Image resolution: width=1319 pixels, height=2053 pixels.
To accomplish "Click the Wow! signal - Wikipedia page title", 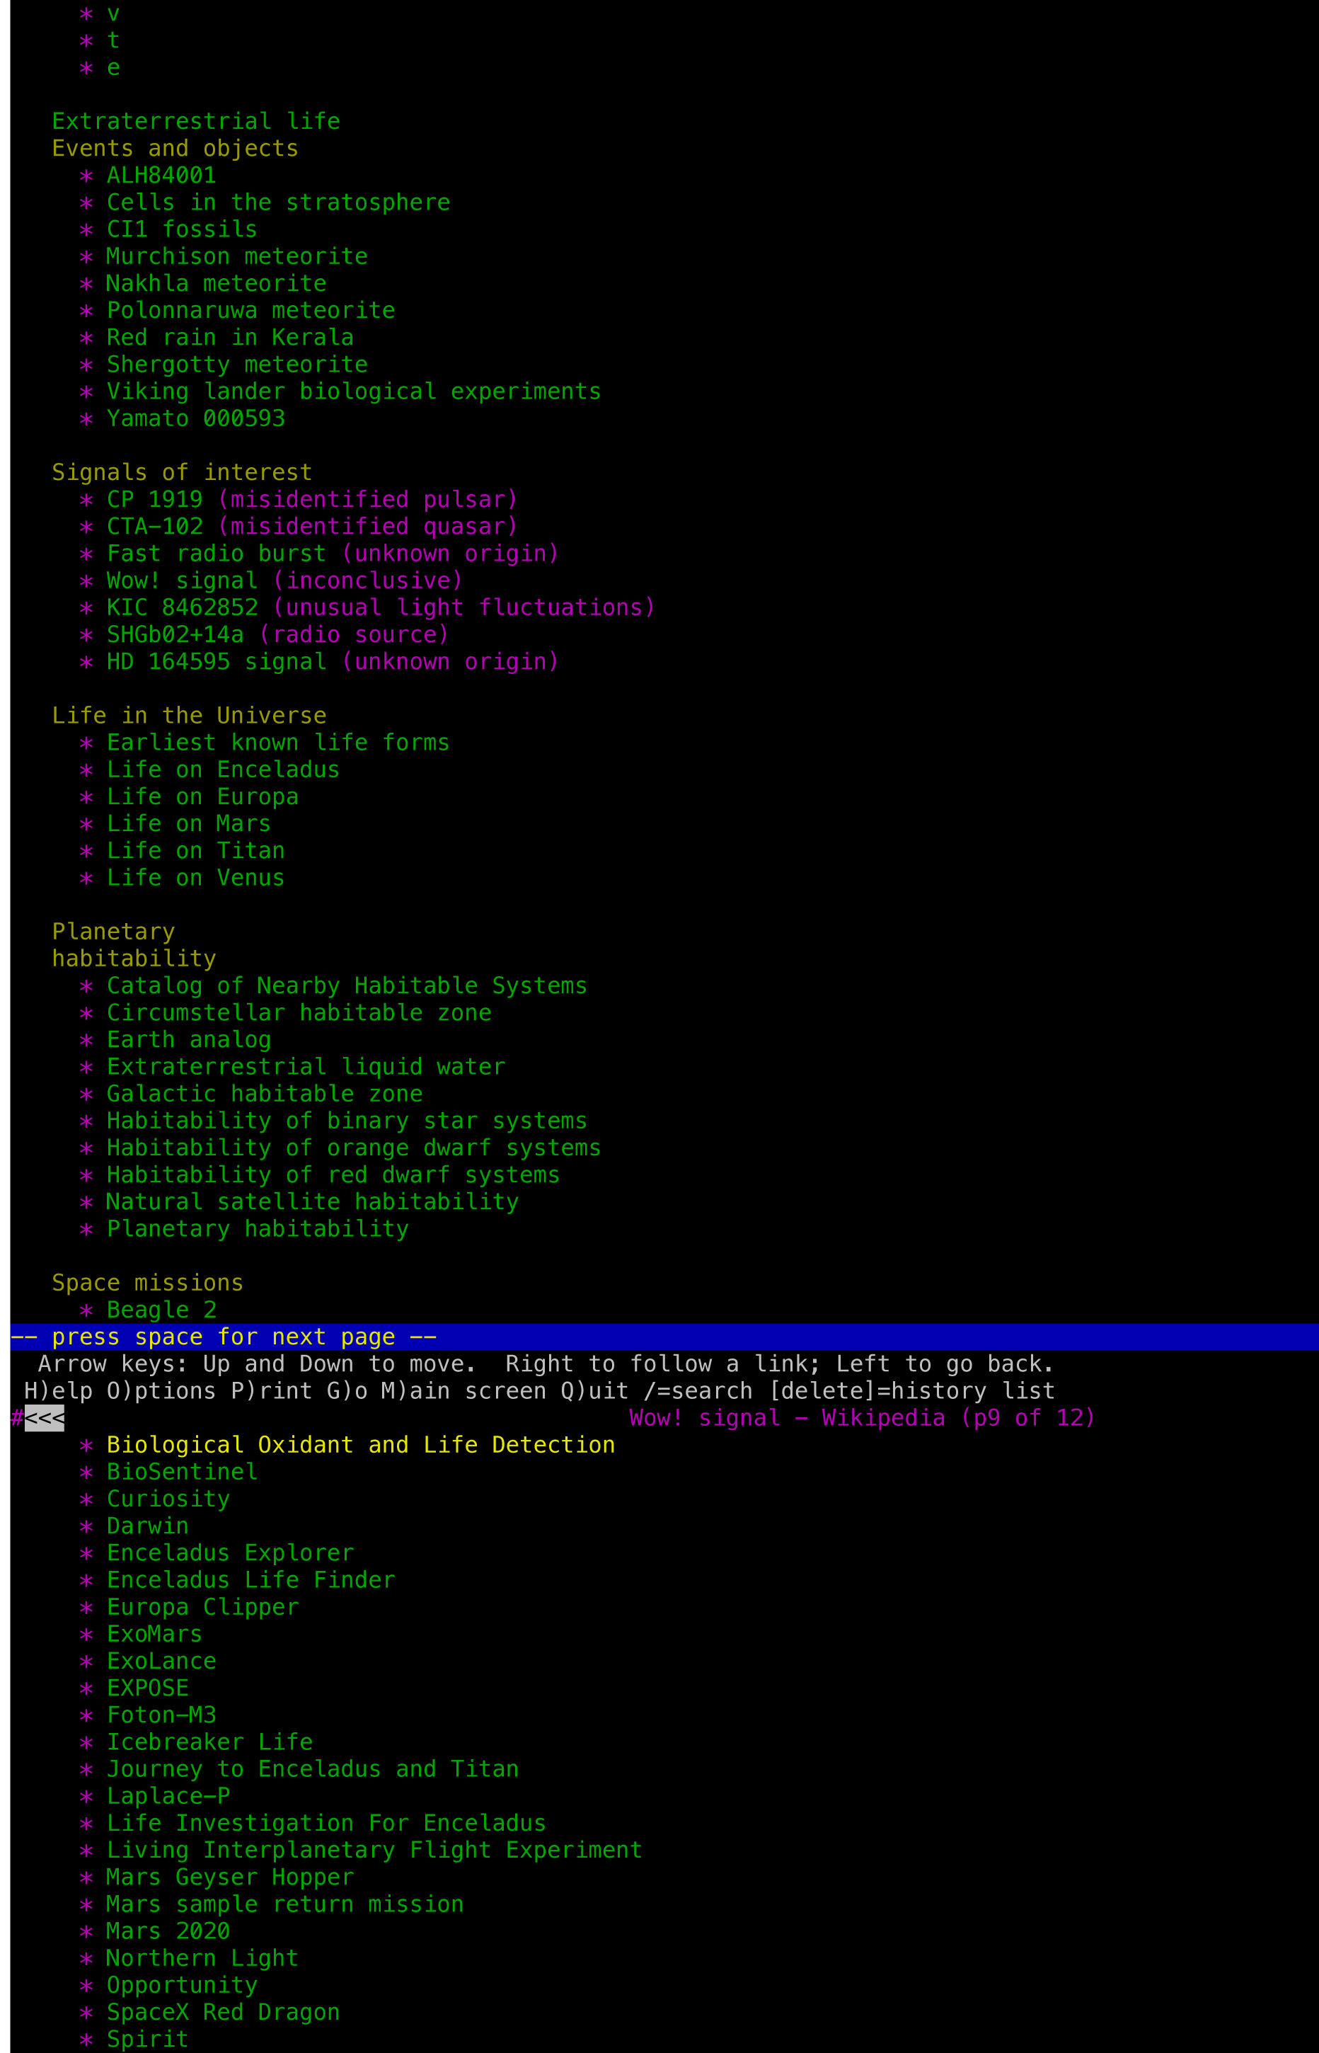I will [863, 1418].
